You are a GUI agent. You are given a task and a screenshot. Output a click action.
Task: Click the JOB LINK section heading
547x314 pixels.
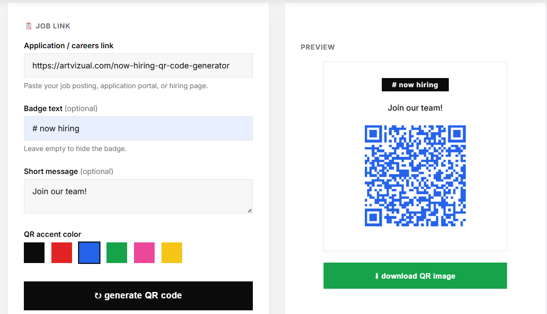coord(53,26)
